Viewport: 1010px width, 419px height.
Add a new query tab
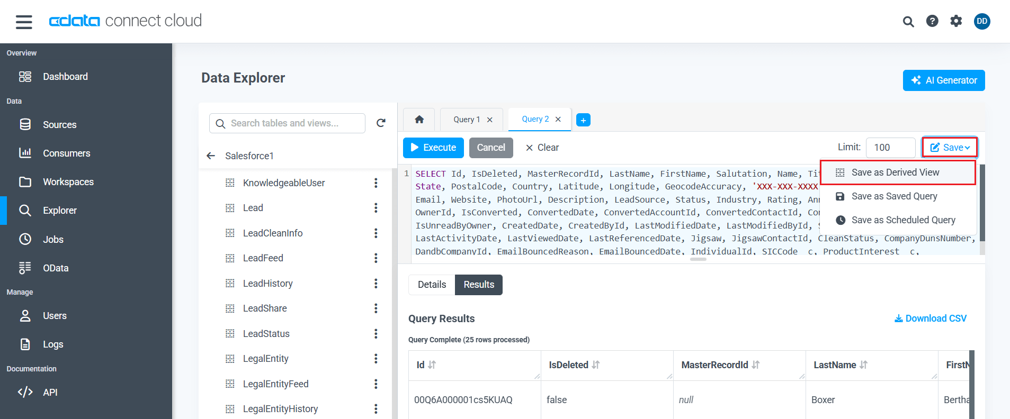click(583, 120)
